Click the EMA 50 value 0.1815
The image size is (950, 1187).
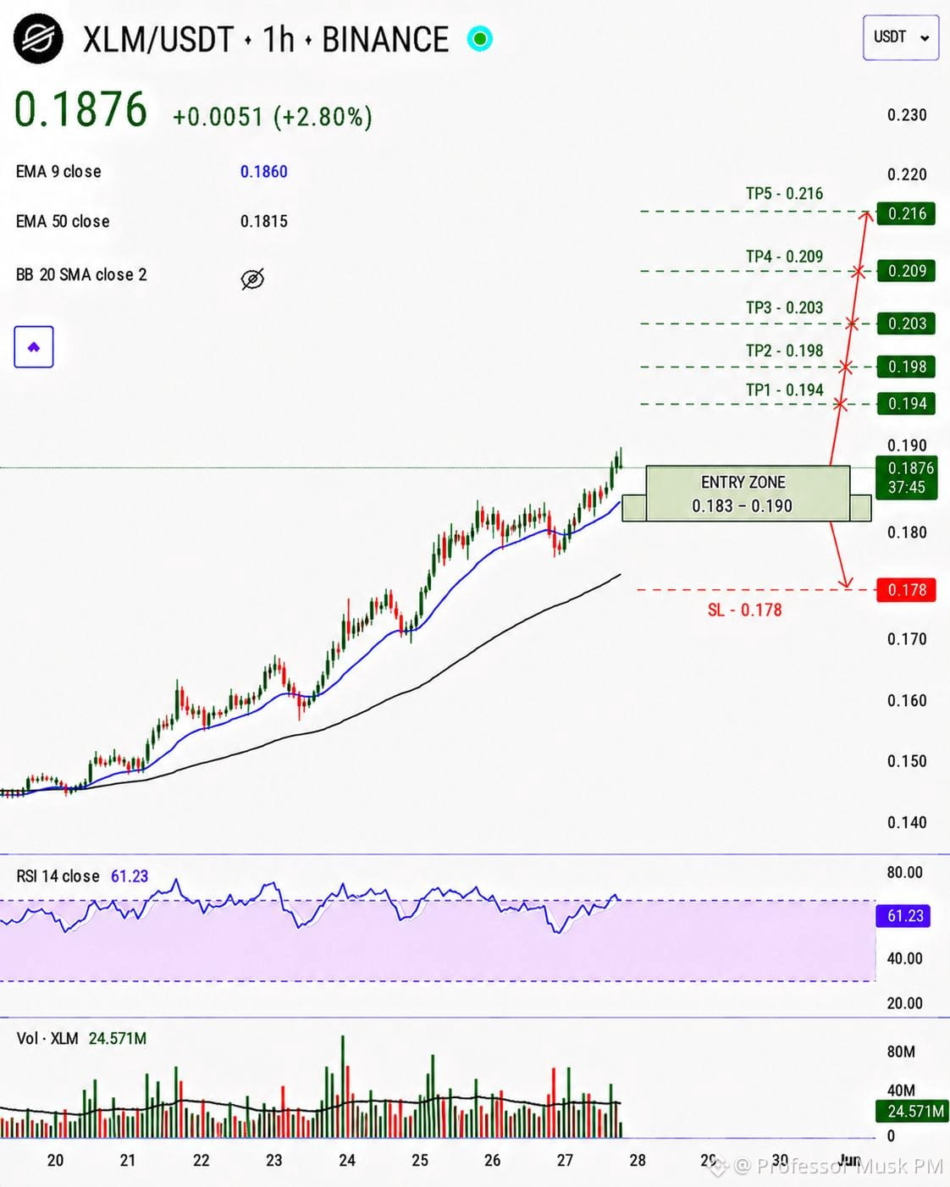pos(264,221)
